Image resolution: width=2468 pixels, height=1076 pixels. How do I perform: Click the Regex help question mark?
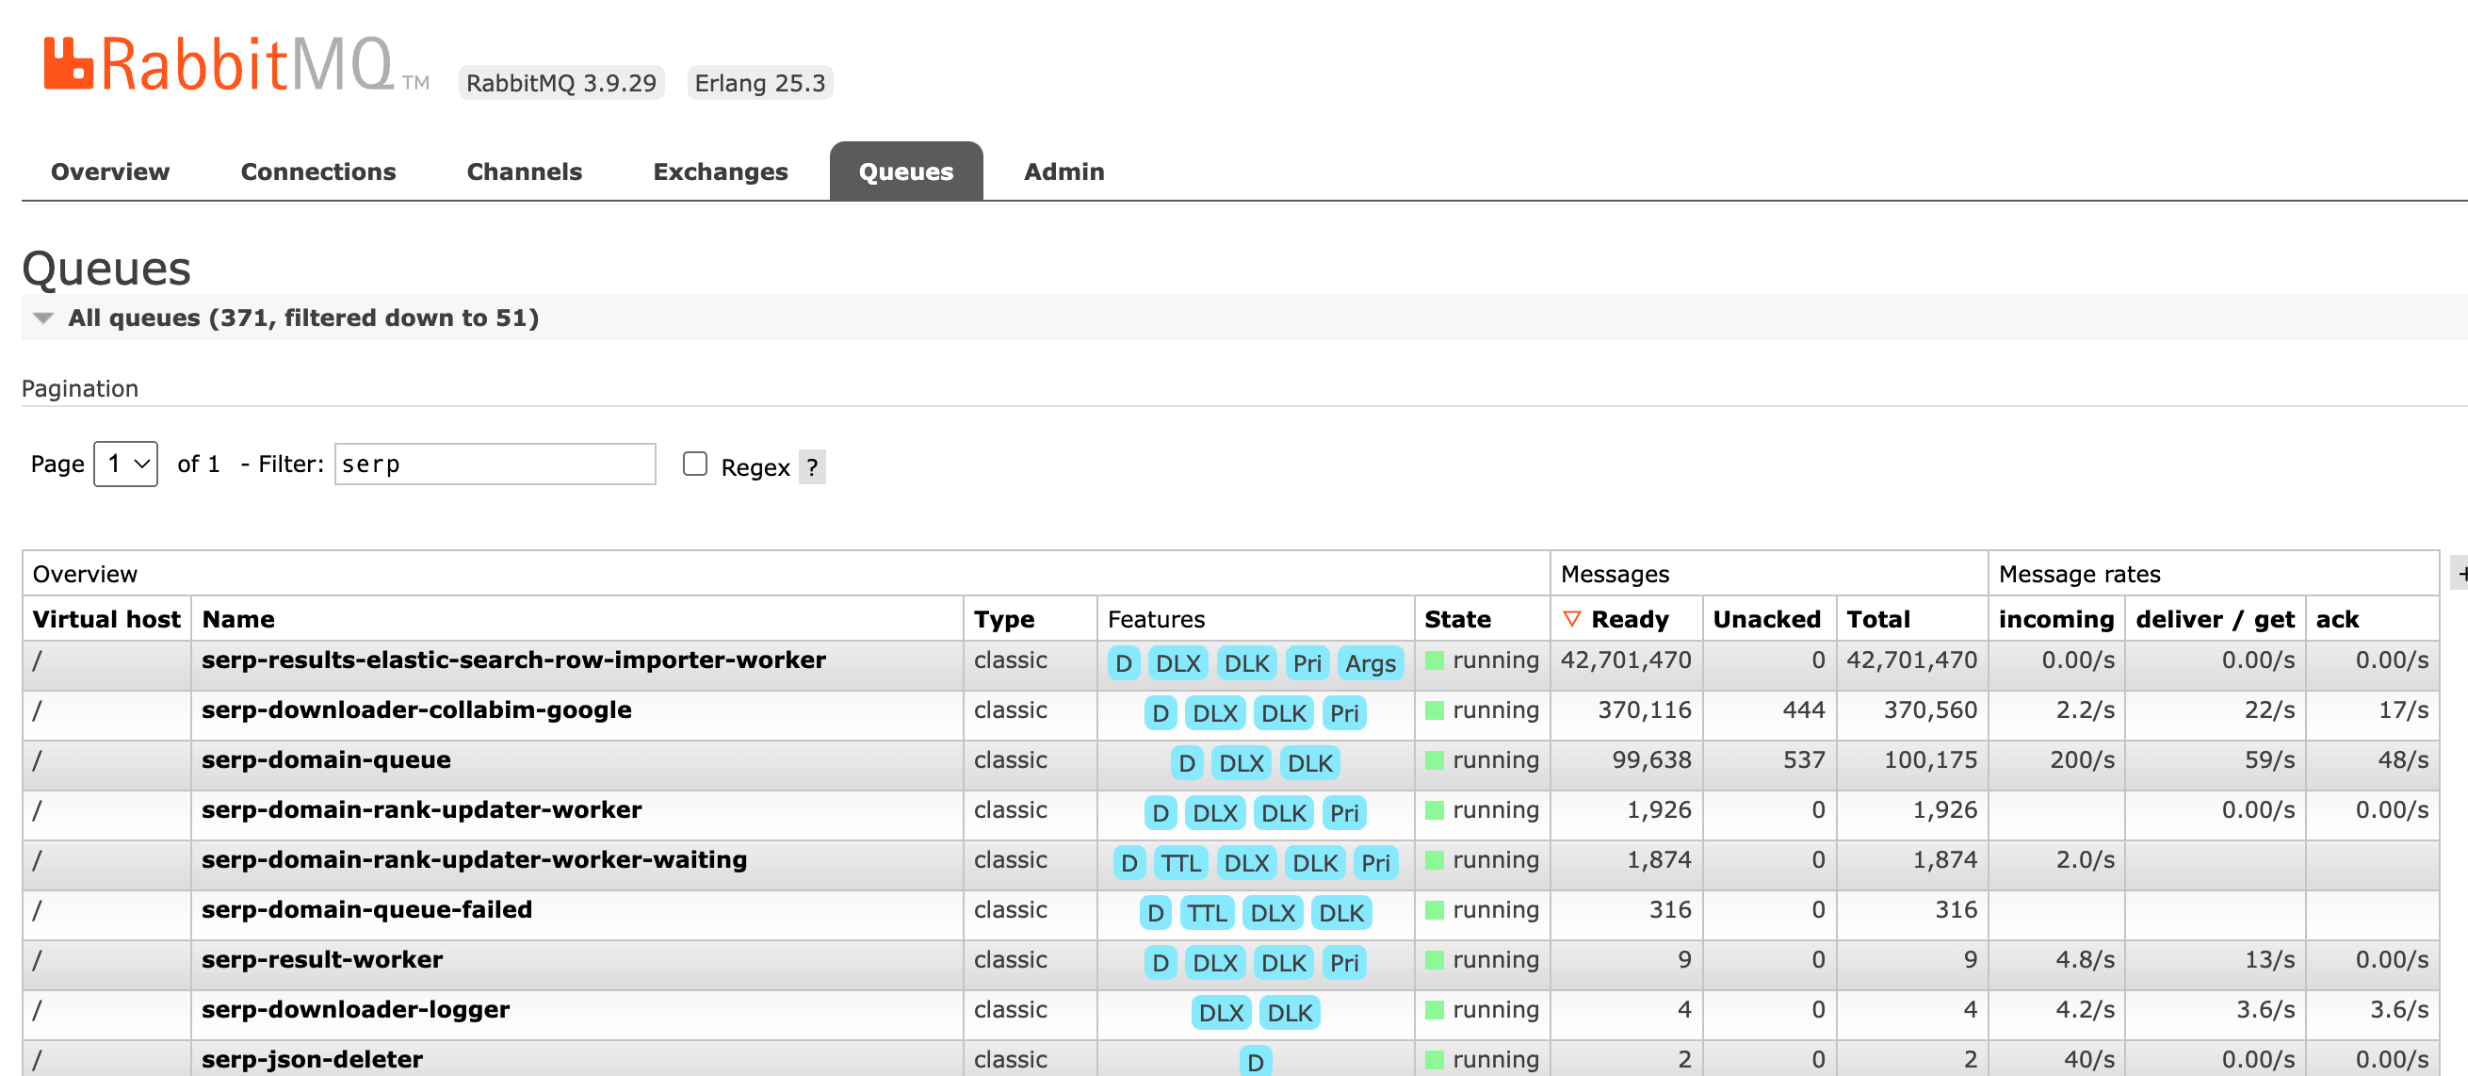point(811,467)
